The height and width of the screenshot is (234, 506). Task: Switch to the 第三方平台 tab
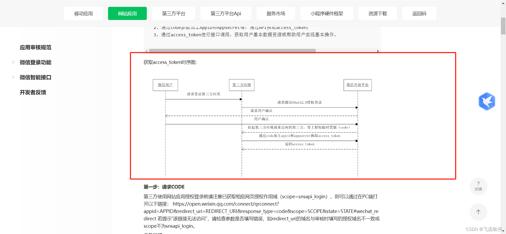pyautogui.click(x=174, y=13)
